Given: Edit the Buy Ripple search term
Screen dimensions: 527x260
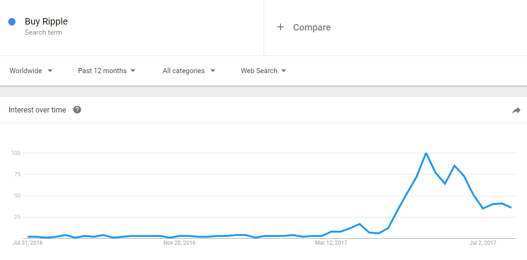Looking at the screenshot, I should (x=46, y=22).
